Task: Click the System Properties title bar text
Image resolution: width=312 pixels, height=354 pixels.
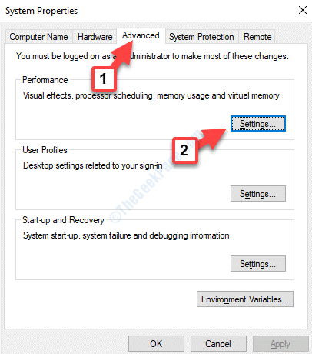Action: [x=41, y=11]
